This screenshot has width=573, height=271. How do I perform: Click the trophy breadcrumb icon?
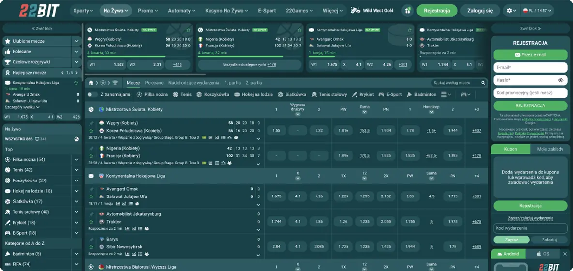tap(115, 83)
